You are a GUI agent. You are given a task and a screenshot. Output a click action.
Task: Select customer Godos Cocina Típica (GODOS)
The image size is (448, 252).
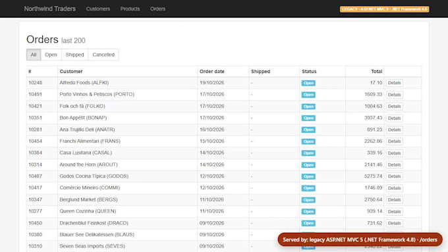pos(94,176)
